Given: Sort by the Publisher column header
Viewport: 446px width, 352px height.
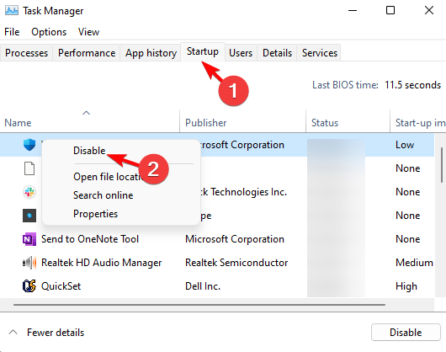Looking at the screenshot, I should coord(243,121).
